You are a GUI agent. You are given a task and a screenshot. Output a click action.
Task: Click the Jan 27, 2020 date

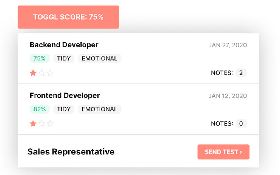[228, 45]
